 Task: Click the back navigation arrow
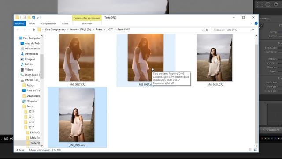[x=18, y=30]
